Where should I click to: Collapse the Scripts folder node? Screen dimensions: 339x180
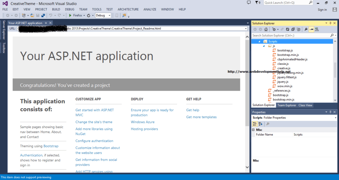pyautogui.click(x=259, y=41)
